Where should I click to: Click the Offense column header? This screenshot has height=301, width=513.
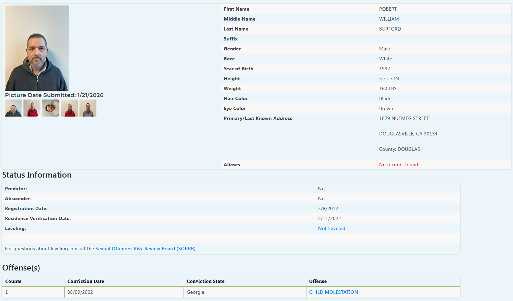pos(318,281)
